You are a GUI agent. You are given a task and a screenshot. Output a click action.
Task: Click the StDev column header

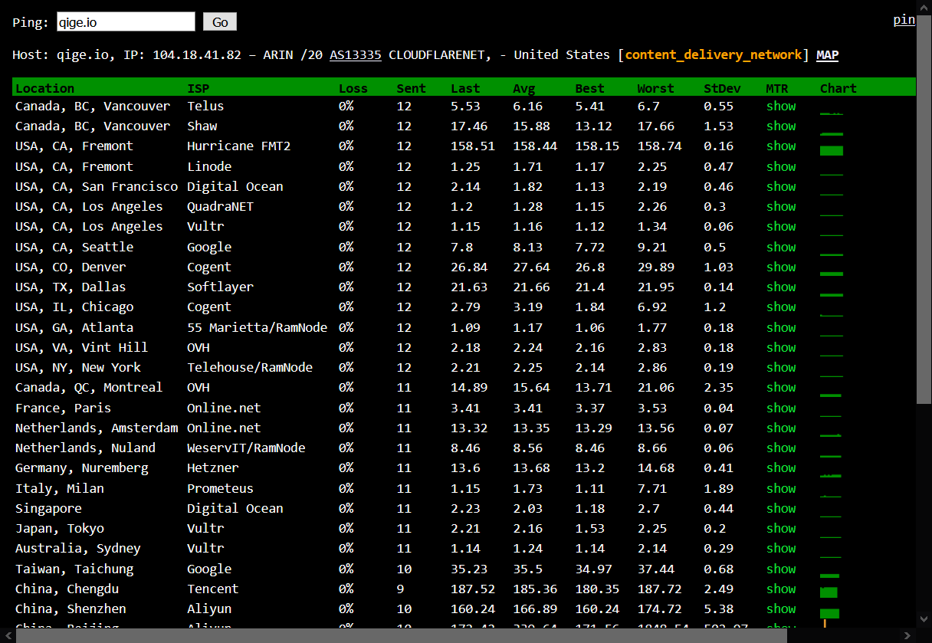pyautogui.click(x=722, y=88)
